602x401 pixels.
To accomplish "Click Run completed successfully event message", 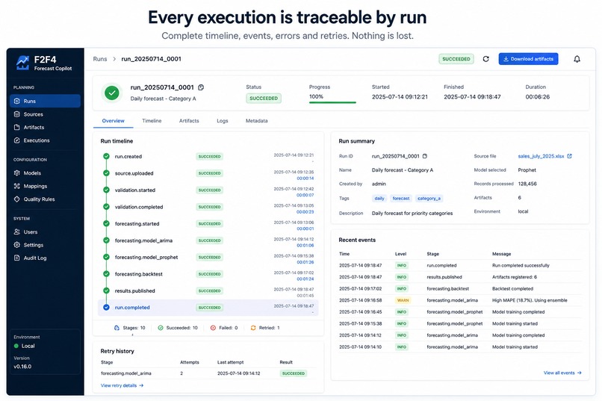I will point(521,266).
